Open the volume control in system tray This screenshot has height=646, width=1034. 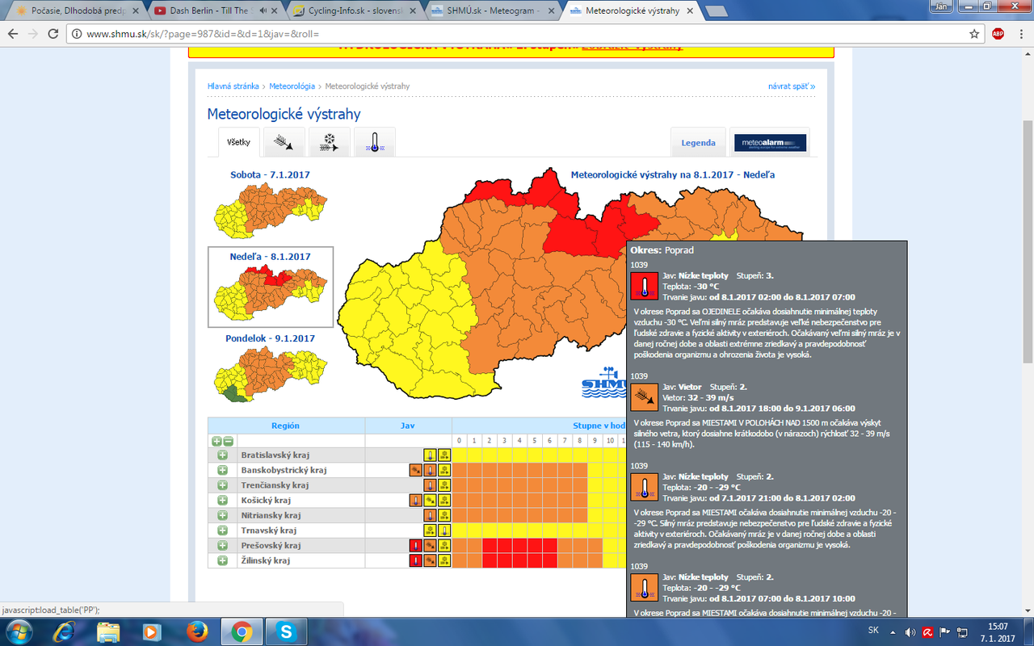910,631
